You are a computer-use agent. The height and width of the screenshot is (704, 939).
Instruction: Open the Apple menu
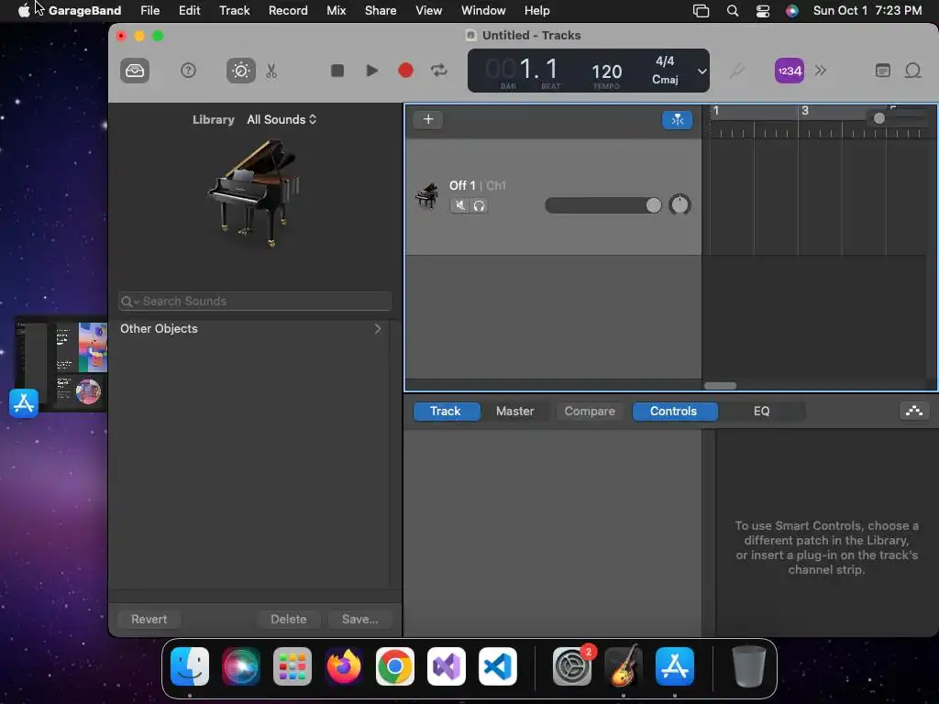coord(23,10)
